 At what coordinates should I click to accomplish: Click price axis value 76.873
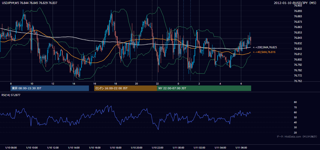298,22
